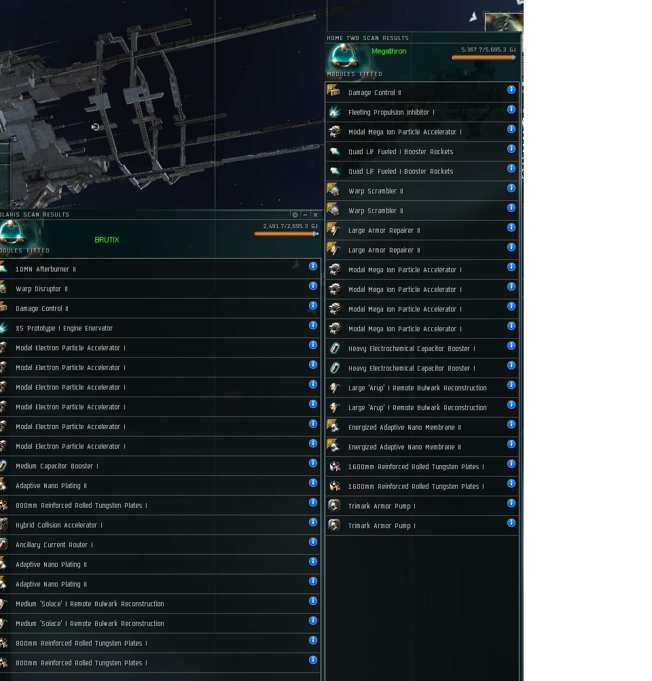Minimize the Brutix scan results window
This screenshot has height=681, width=652.
click(306, 215)
